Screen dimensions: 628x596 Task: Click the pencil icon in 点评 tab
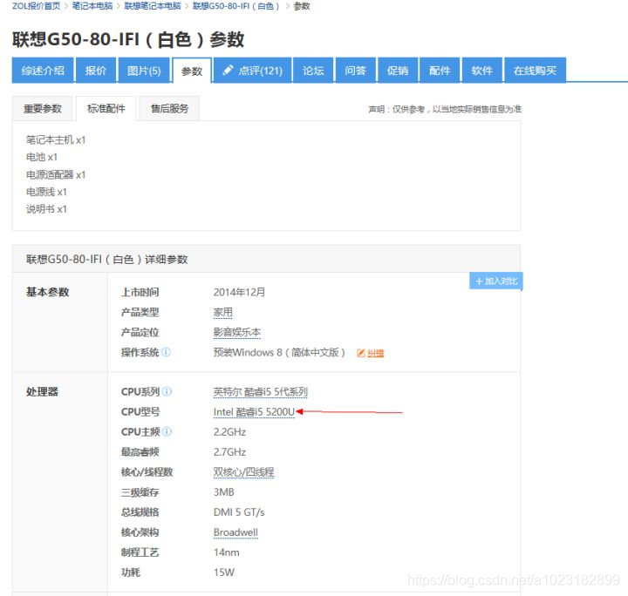(x=228, y=70)
